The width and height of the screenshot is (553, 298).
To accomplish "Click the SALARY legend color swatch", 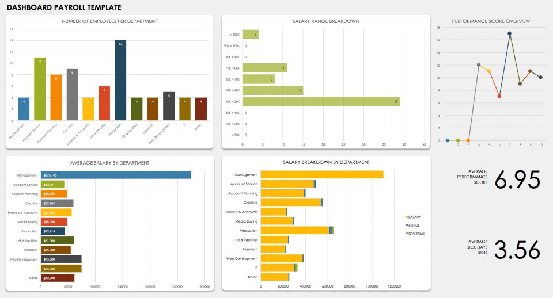I will click(407, 217).
